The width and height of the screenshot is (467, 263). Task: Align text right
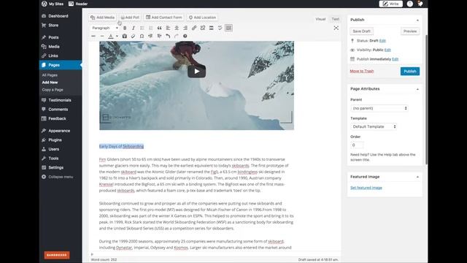pyautogui.click(x=185, y=28)
